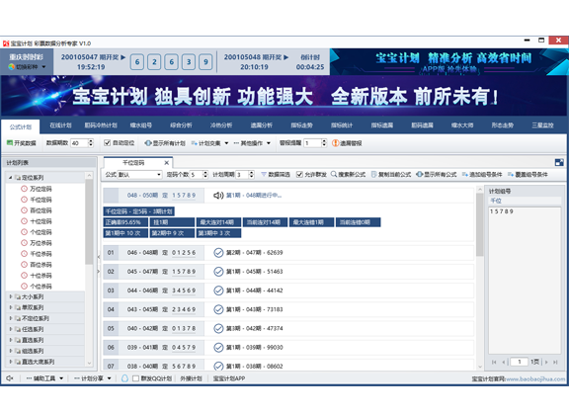Switch to the 缩水组号 tab
Screen dimensions: 569x415
(x=141, y=125)
